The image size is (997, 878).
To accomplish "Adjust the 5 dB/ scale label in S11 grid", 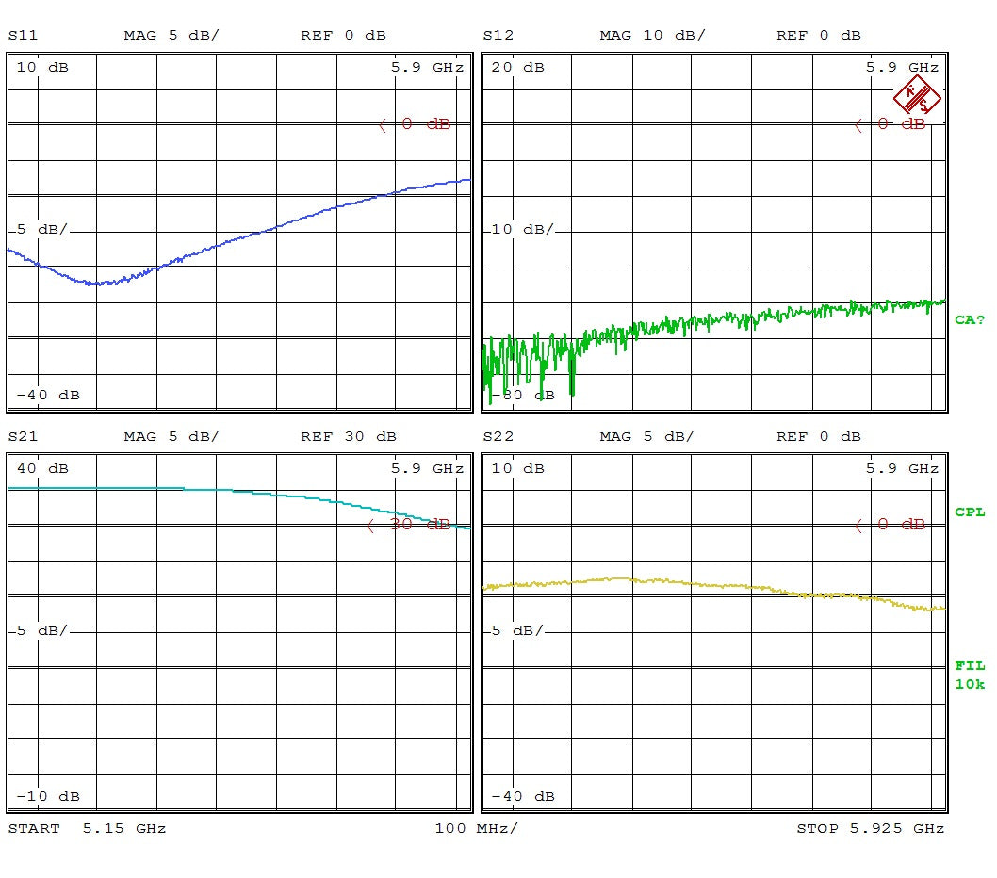I will coord(38,229).
